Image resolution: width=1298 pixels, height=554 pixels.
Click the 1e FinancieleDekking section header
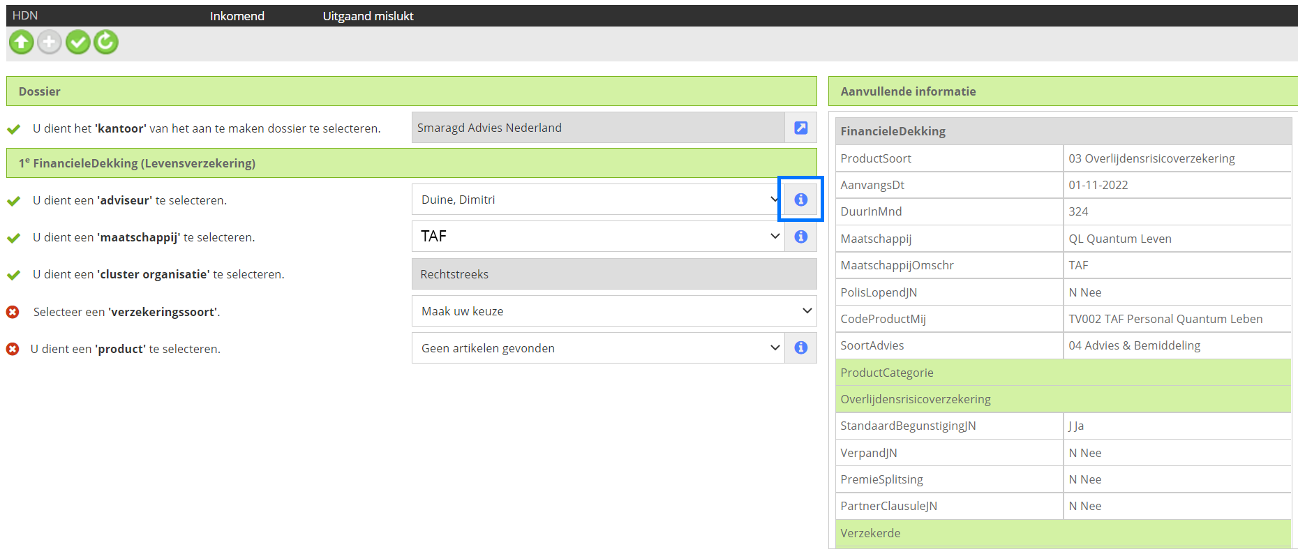pyautogui.click(x=411, y=163)
